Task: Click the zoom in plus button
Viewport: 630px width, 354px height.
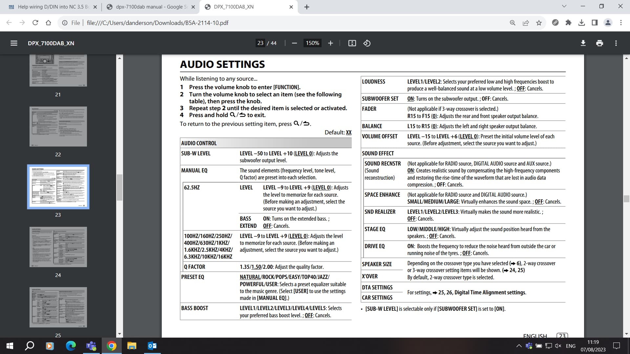Action: pos(330,43)
